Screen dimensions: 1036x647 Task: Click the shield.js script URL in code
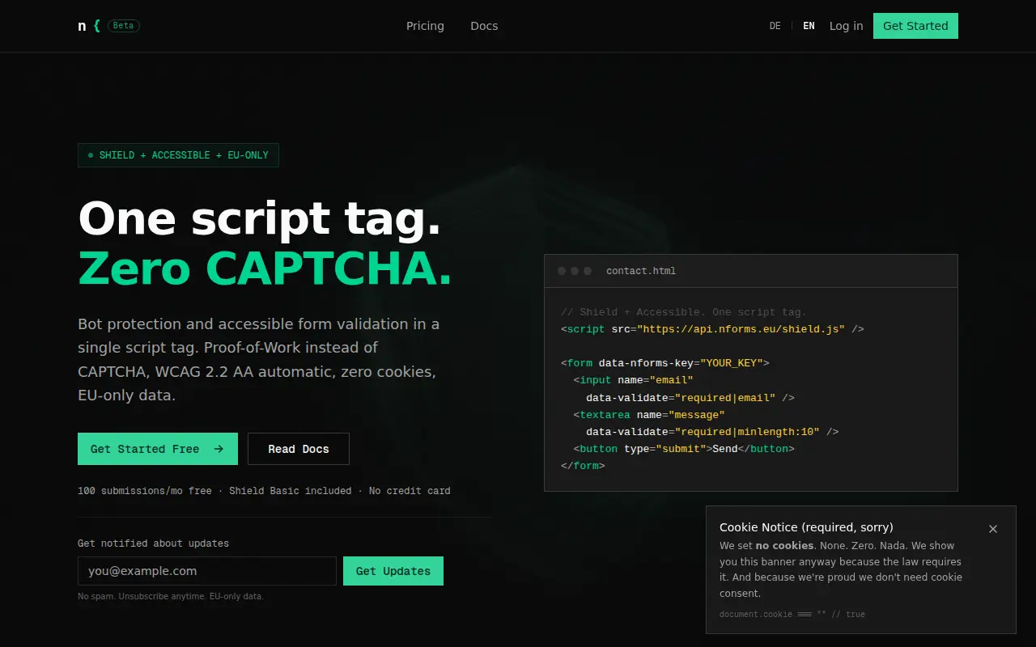click(x=741, y=329)
